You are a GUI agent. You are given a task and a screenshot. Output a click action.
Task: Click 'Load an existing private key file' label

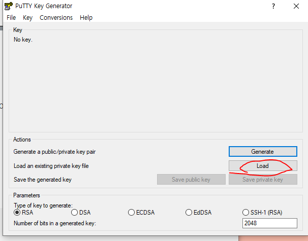tap(51, 166)
